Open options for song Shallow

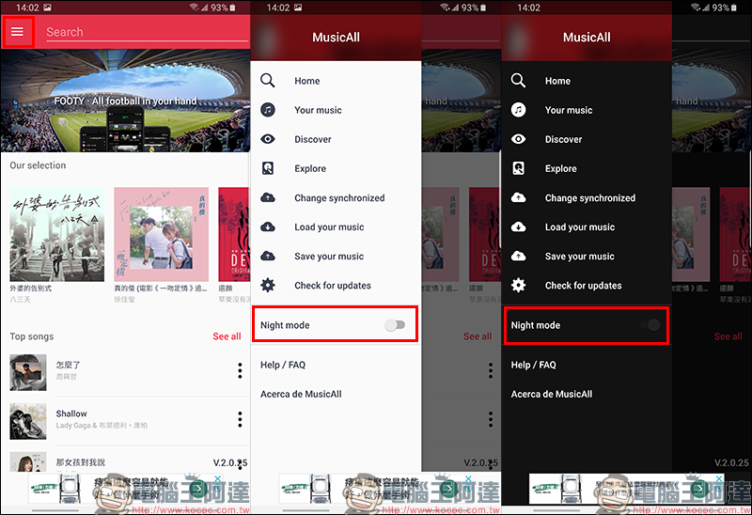240,419
